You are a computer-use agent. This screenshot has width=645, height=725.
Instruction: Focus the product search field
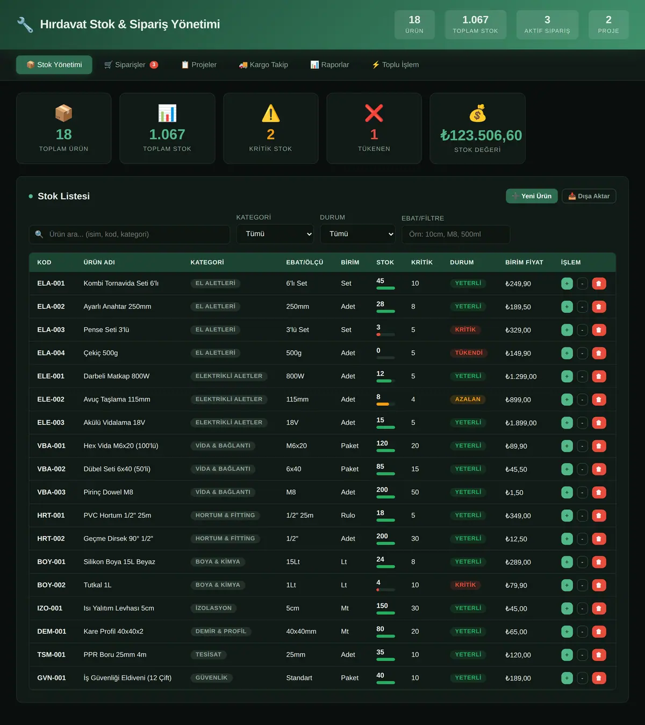(x=130, y=234)
